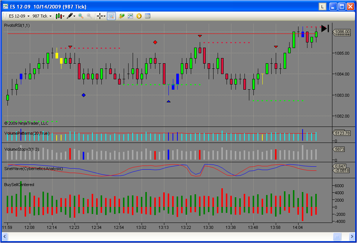
Task: Minimize the chart window
Action: 333,7
